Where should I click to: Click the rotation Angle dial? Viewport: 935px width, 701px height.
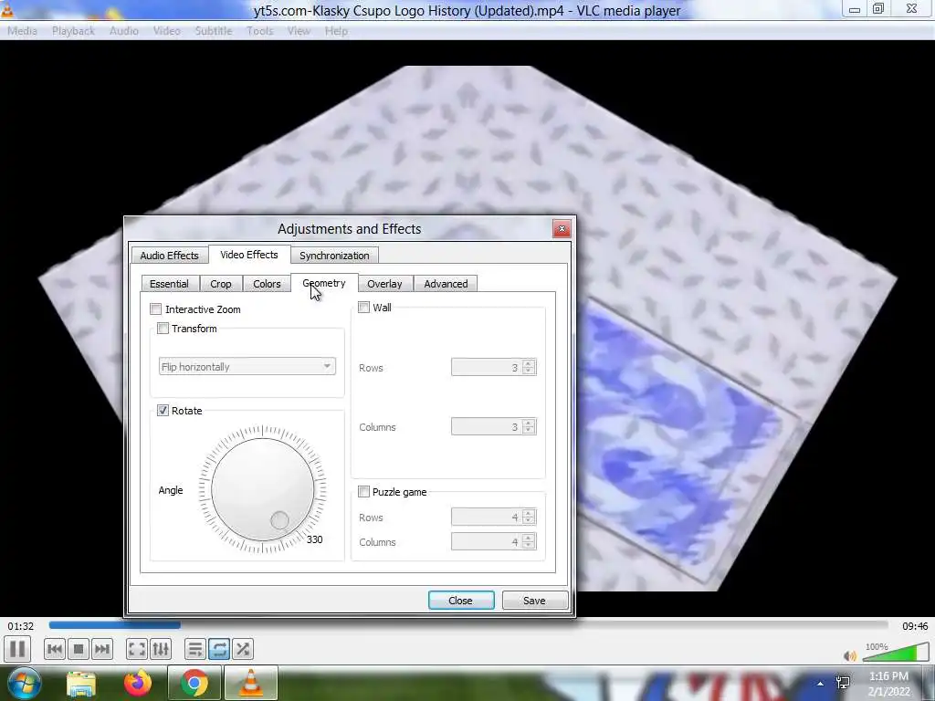pyautogui.click(x=262, y=489)
